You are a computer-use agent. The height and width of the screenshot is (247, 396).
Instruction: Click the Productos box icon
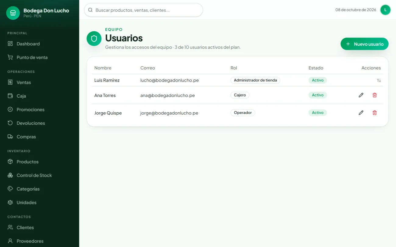(10, 162)
